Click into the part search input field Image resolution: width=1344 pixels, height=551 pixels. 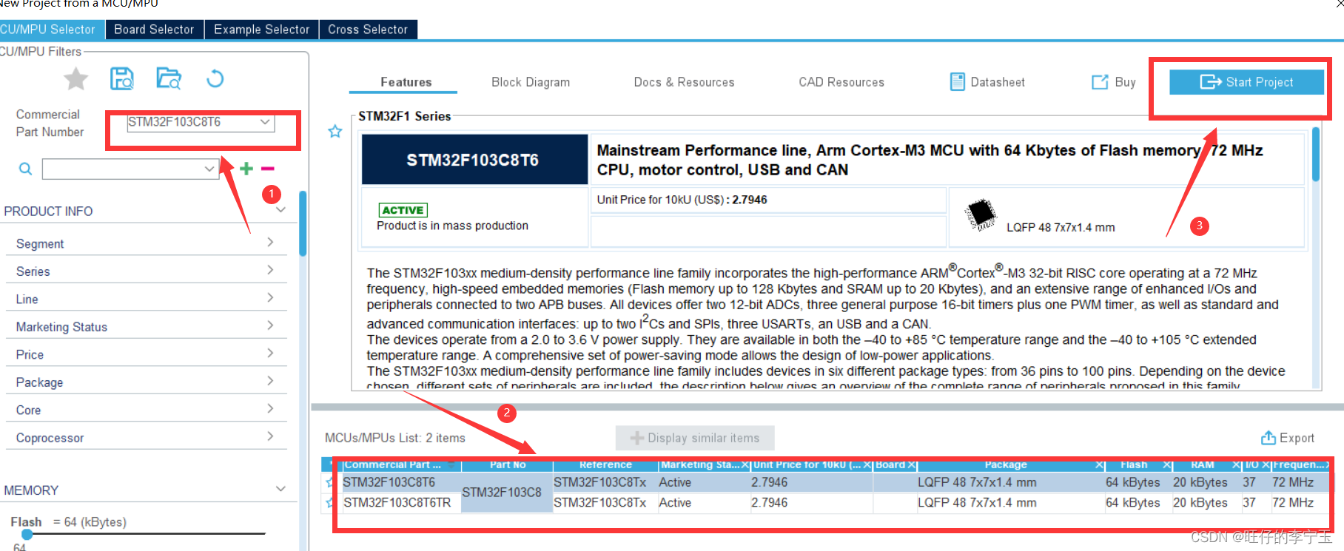pos(122,169)
